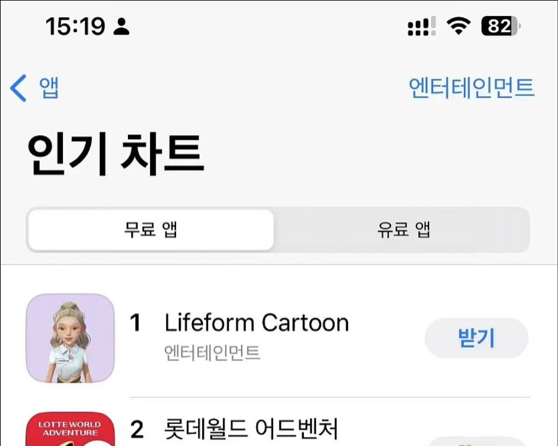Tap rank number 1 beside Lifeform Cartoon
The image size is (558, 446).
[x=136, y=323]
